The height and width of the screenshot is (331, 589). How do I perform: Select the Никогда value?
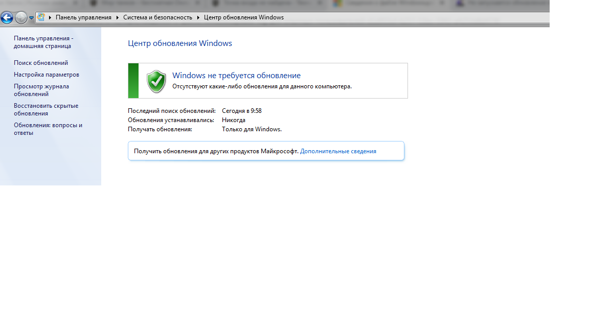pos(233,120)
